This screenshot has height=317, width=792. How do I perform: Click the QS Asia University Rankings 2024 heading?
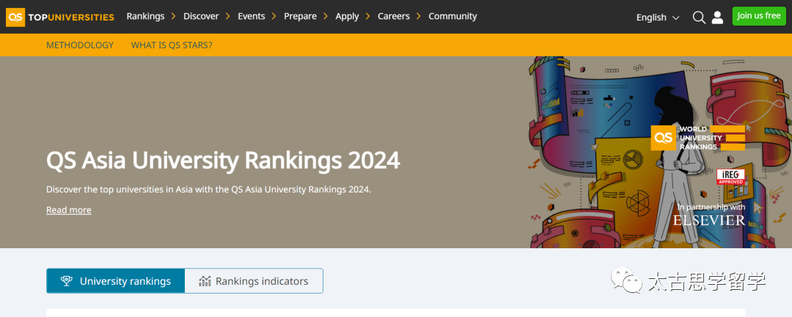(223, 160)
